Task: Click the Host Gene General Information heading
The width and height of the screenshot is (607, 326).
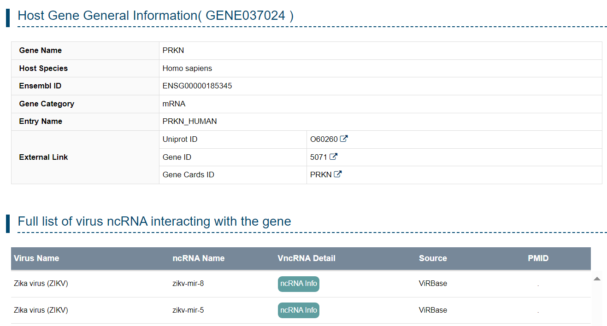Action: click(155, 16)
